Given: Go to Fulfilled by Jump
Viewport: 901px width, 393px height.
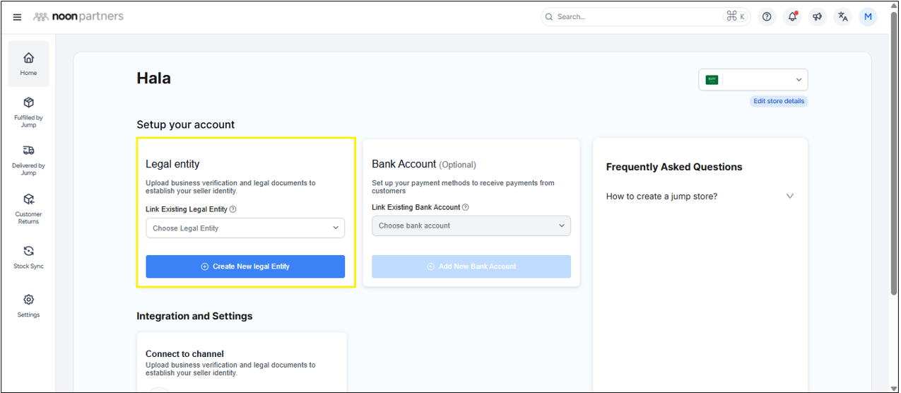Looking at the screenshot, I should 29,112.
